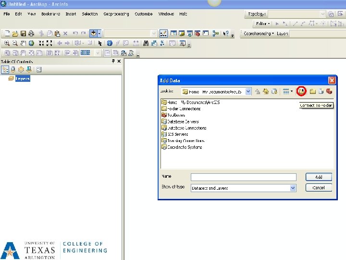Open the layout zoom percentage dropdown
The height and width of the screenshot is (260, 346).
(x=98, y=53)
